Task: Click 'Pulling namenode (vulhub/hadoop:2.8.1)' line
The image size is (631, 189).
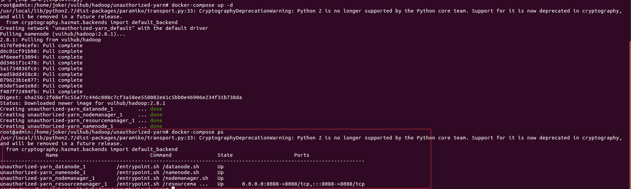Action: tap(63, 34)
